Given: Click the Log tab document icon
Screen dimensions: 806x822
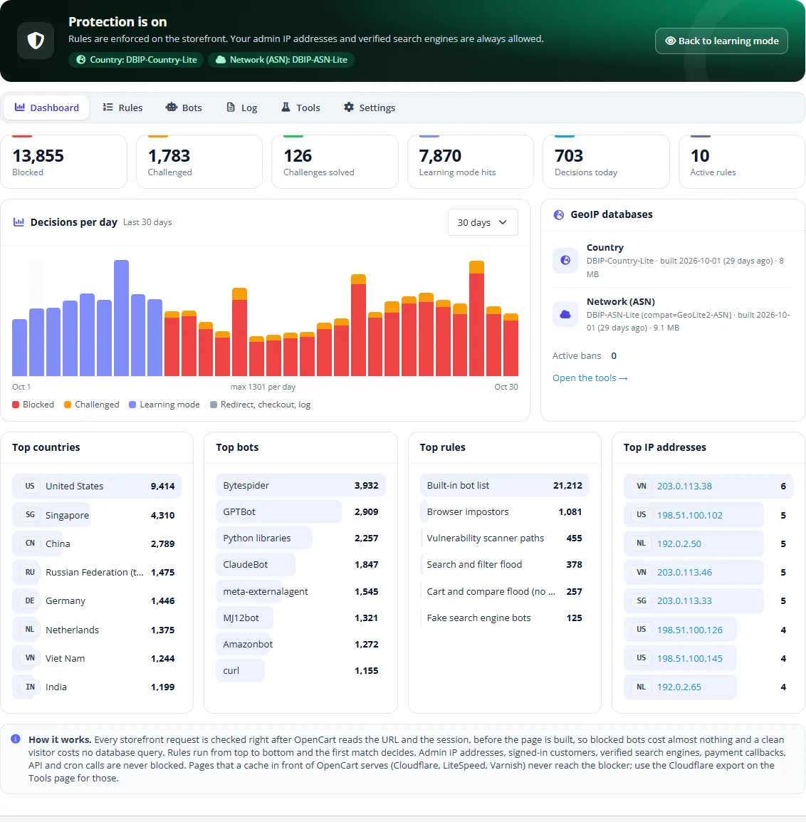Looking at the screenshot, I should pyautogui.click(x=231, y=108).
